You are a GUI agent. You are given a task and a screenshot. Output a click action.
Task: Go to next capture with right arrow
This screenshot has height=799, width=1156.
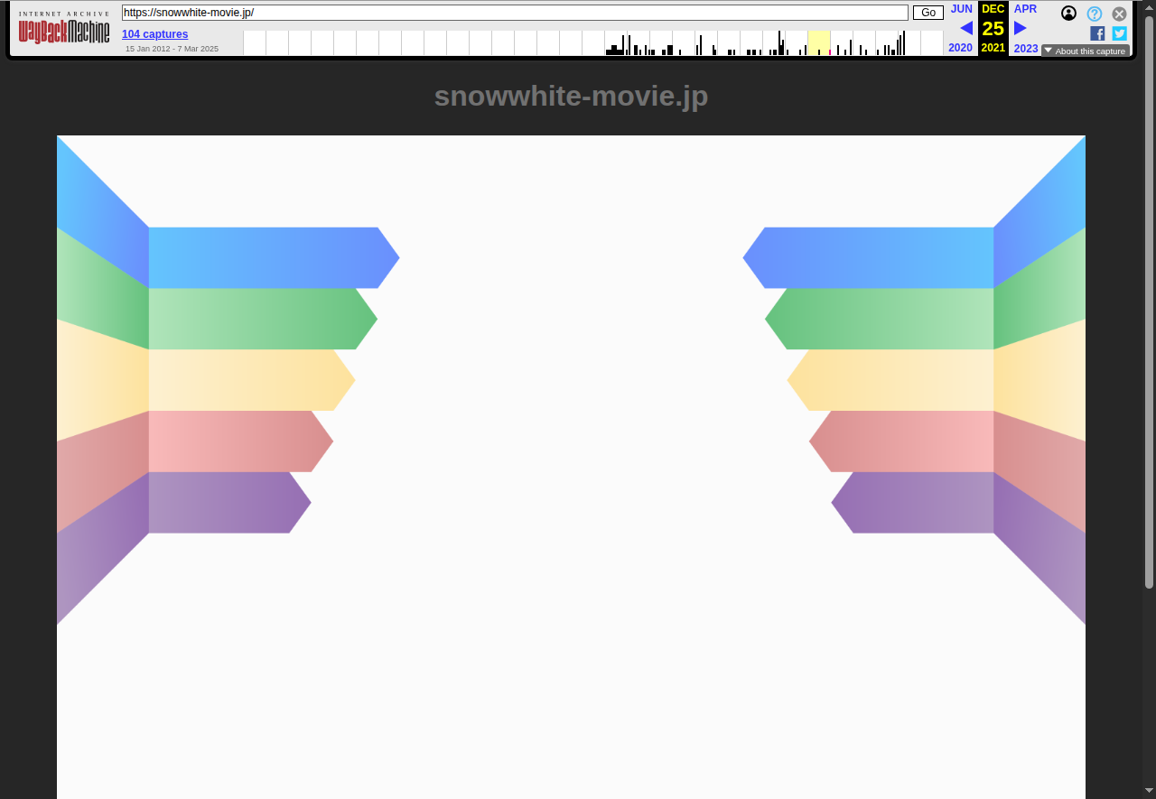(x=1021, y=28)
